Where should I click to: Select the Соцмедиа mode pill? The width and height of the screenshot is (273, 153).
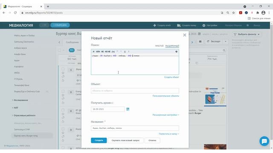tap(60, 25)
